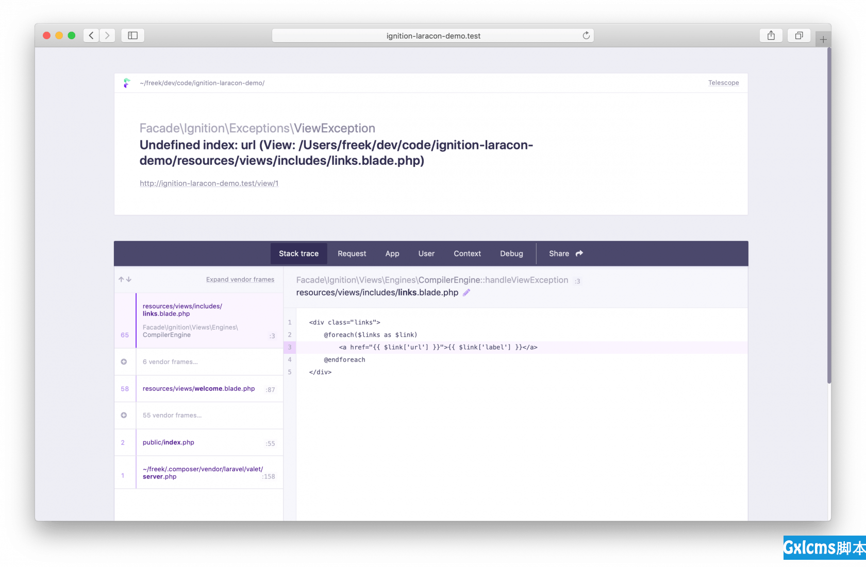Viewport: 866px width, 567px height.
Task: Toggle the Safari sidebar button
Action: pos(132,36)
